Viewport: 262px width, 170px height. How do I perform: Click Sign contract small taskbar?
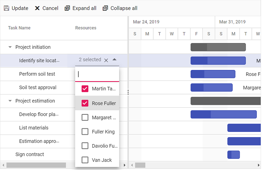click(x=234, y=155)
